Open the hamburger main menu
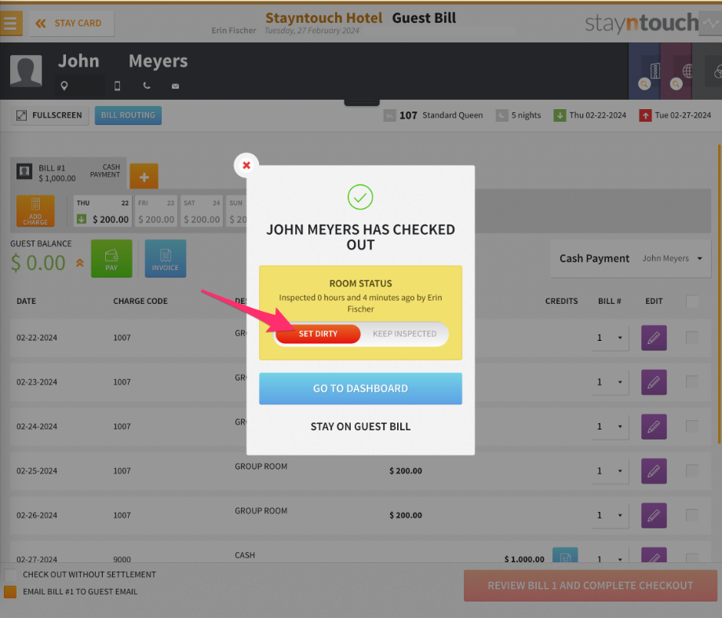This screenshot has width=722, height=618. (10, 23)
